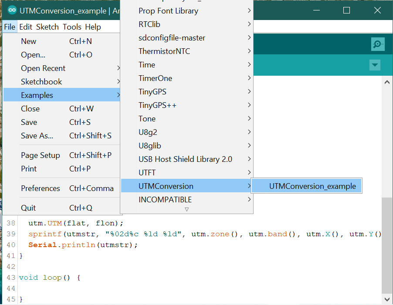Screen dimensions: 393x305
Task: Expand RTClib examples submenu
Action: click(187, 24)
